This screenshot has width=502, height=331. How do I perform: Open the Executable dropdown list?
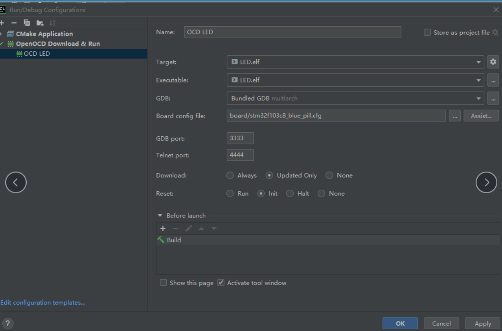478,80
